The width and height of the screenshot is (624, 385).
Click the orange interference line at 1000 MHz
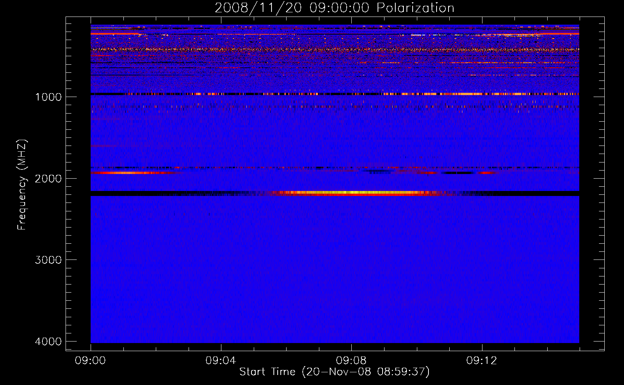click(335, 94)
